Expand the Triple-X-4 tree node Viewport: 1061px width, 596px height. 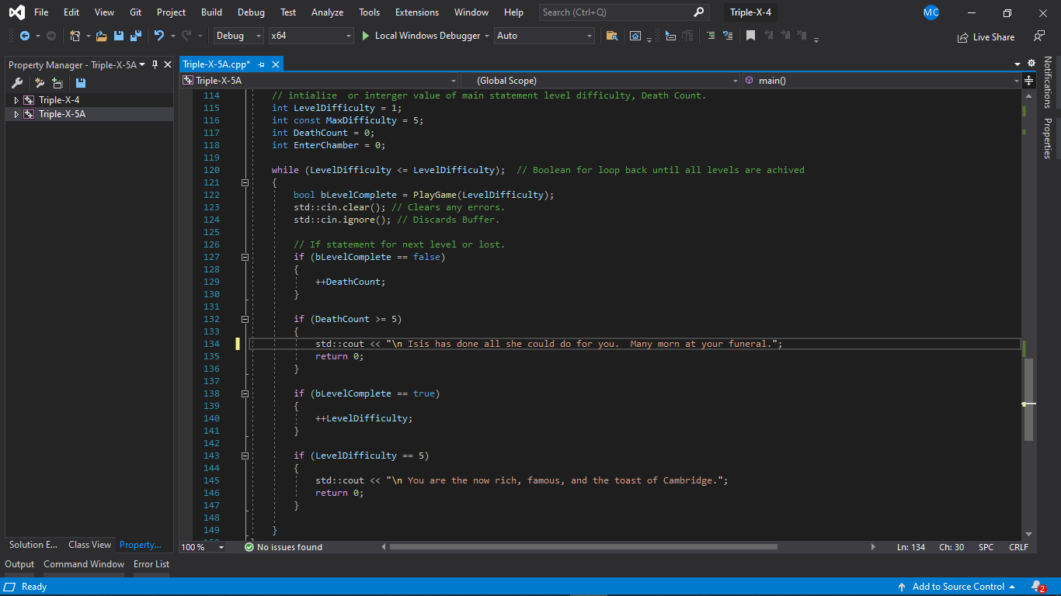[16, 100]
